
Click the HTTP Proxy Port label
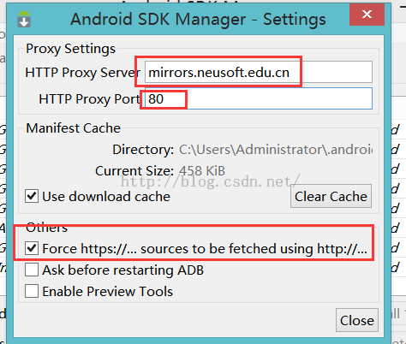(90, 99)
